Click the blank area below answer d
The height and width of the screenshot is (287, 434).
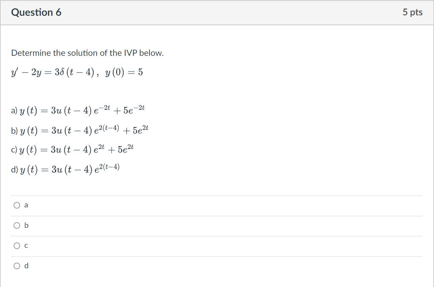(x=217, y=281)
